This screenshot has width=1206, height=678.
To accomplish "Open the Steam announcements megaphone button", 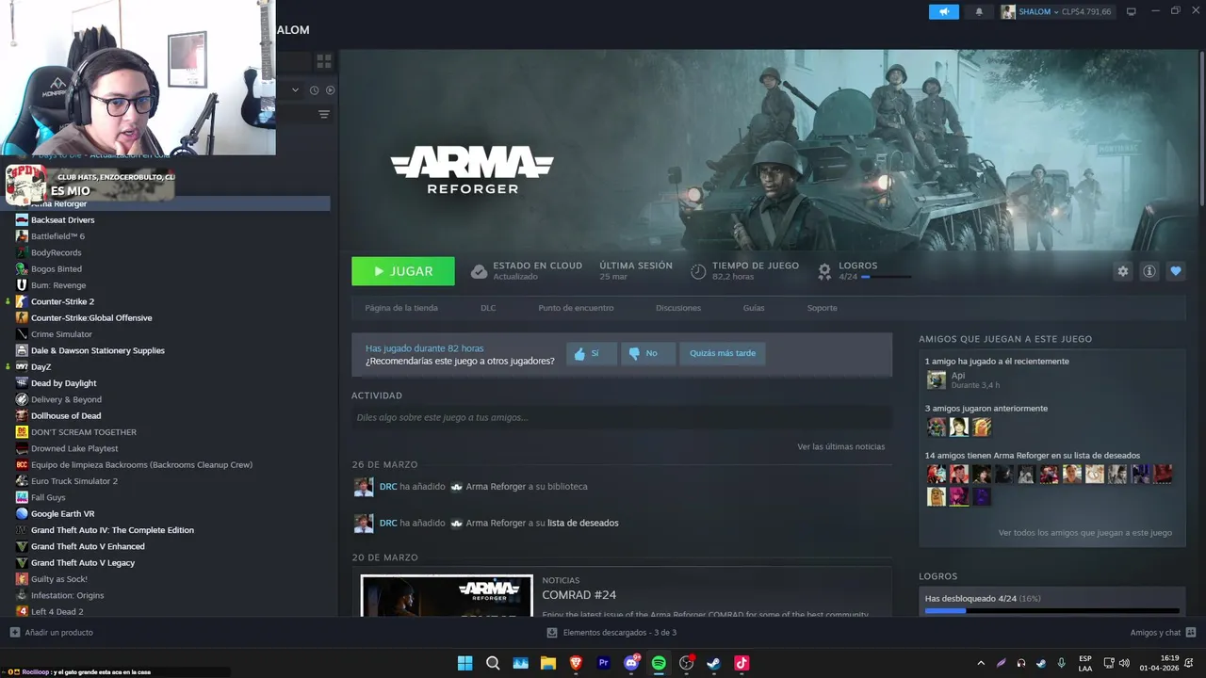I will [x=943, y=12].
